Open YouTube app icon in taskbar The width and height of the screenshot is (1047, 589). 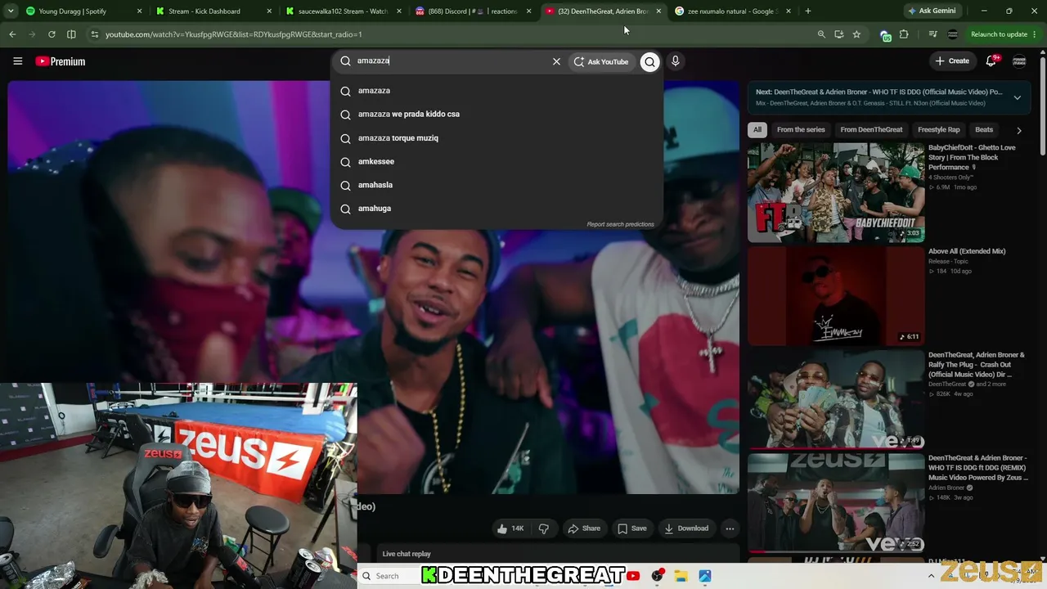[633, 576]
